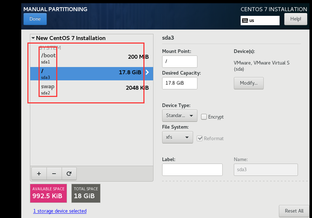Click the us keyboard layout selector
312x218 pixels.
click(x=260, y=21)
